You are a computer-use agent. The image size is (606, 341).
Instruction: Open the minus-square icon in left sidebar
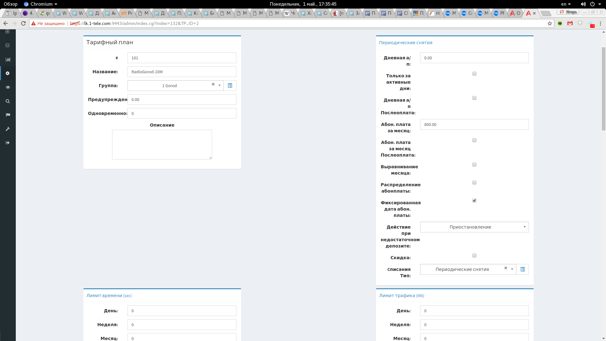click(x=8, y=45)
